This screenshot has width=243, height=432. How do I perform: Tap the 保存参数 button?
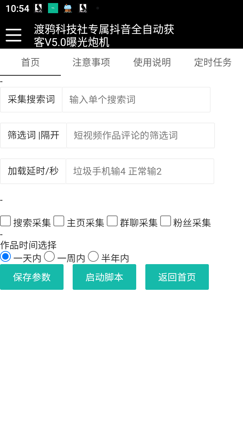pyautogui.click(x=32, y=277)
